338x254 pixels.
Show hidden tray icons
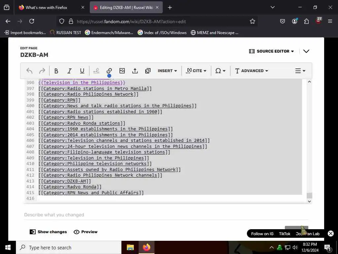click(272, 247)
